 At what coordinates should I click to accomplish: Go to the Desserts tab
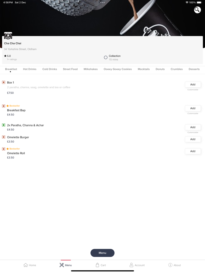coord(194,69)
